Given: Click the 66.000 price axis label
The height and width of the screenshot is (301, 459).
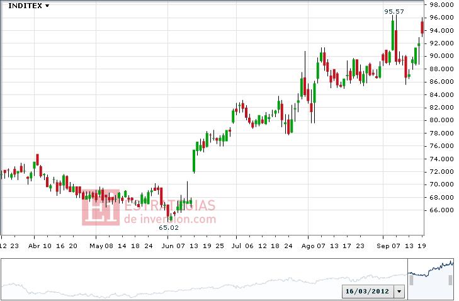Looking at the screenshot, I should click(441, 210).
